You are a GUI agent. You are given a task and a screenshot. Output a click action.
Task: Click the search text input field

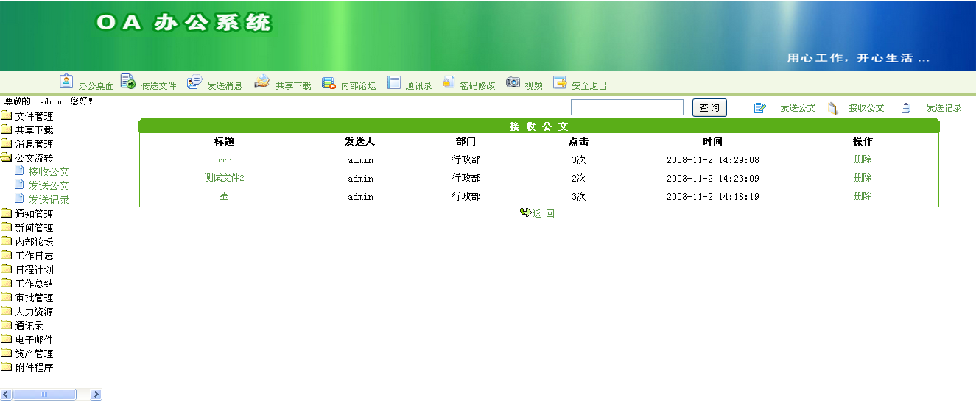click(627, 108)
